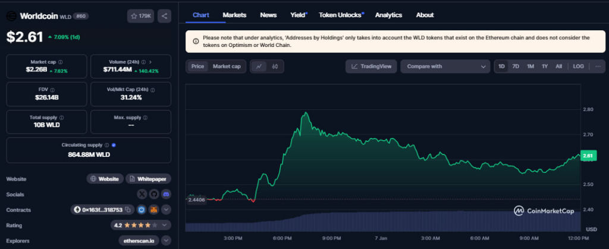Expand the Rating details chevron
Viewport: 609px width, 249px height.
(x=166, y=225)
